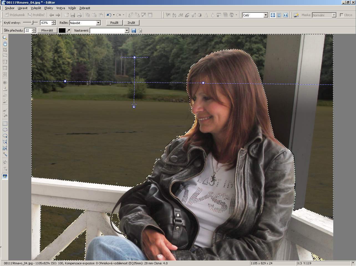Select the Zoom magnifier tool
Viewport: 356px width, 266px height.
coord(5,38)
